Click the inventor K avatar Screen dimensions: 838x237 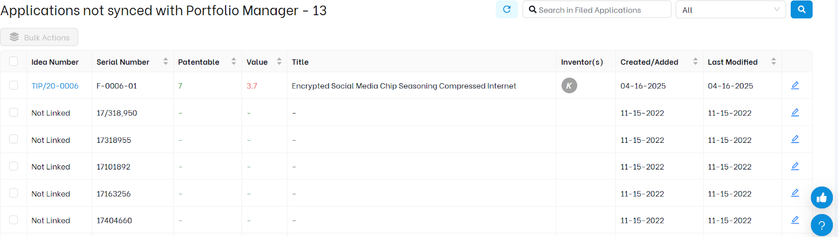(x=569, y=85)
